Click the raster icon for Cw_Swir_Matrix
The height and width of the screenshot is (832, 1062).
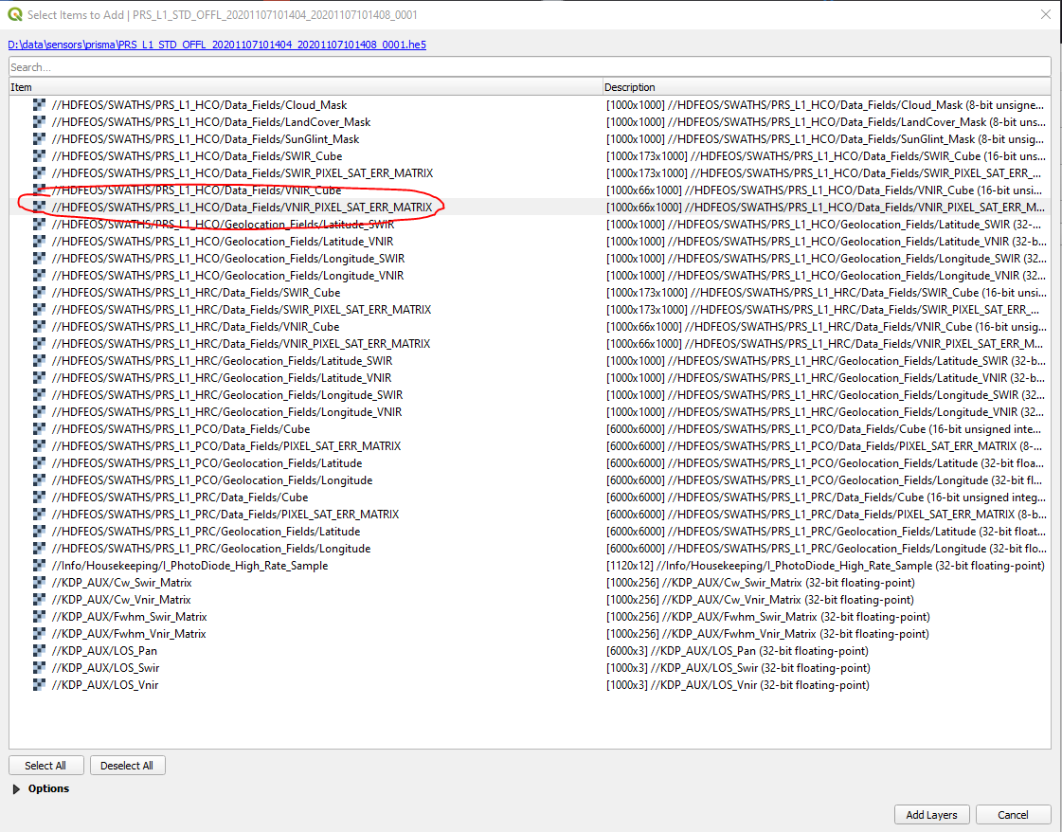[x=37, y=582]
